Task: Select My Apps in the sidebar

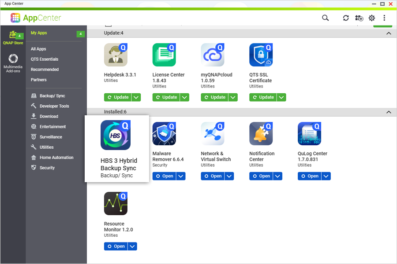Action: tap(39, 33)
